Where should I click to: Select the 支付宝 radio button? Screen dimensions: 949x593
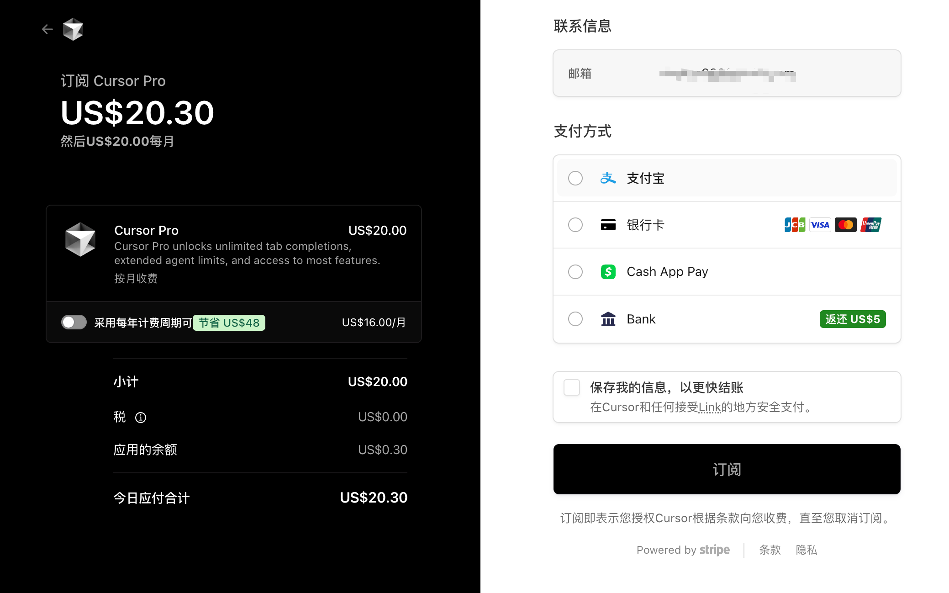(575, 178)
